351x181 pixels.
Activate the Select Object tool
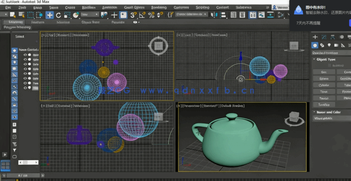point(12,15)
